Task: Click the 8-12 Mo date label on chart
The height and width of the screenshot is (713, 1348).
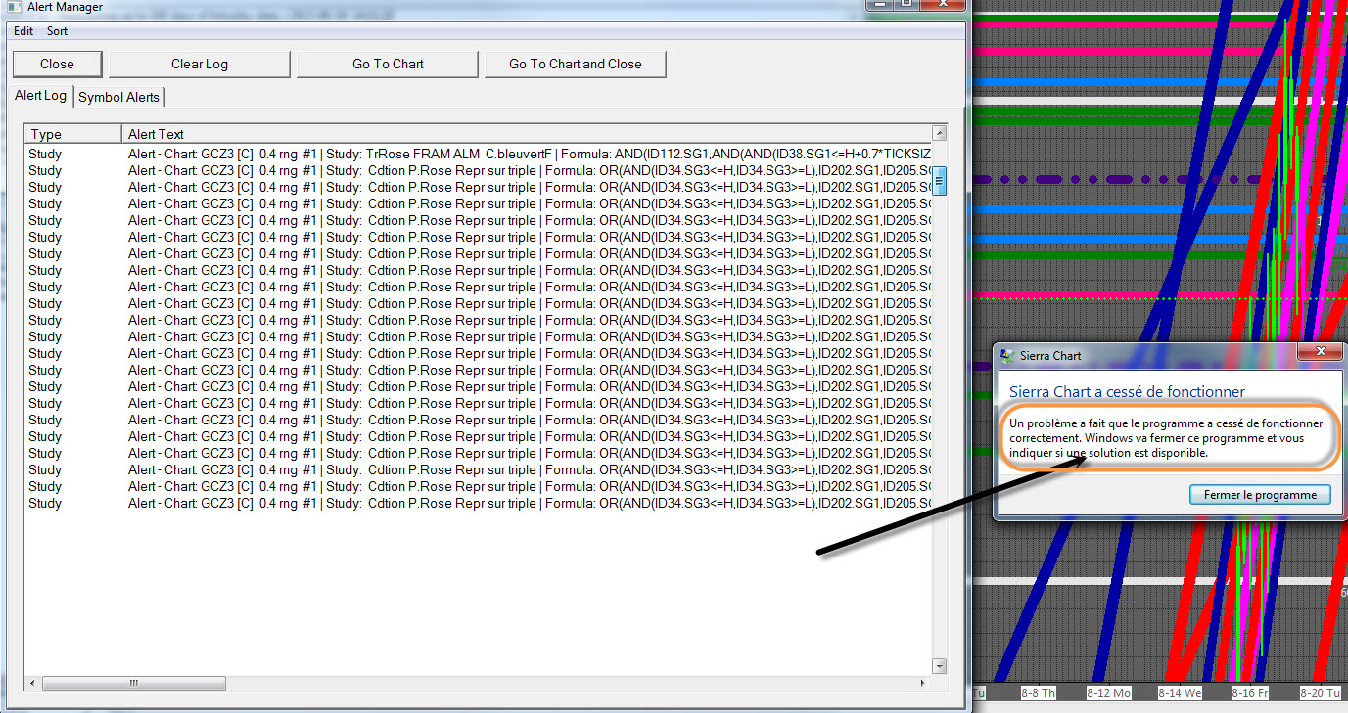Action: coord(1108,693)
